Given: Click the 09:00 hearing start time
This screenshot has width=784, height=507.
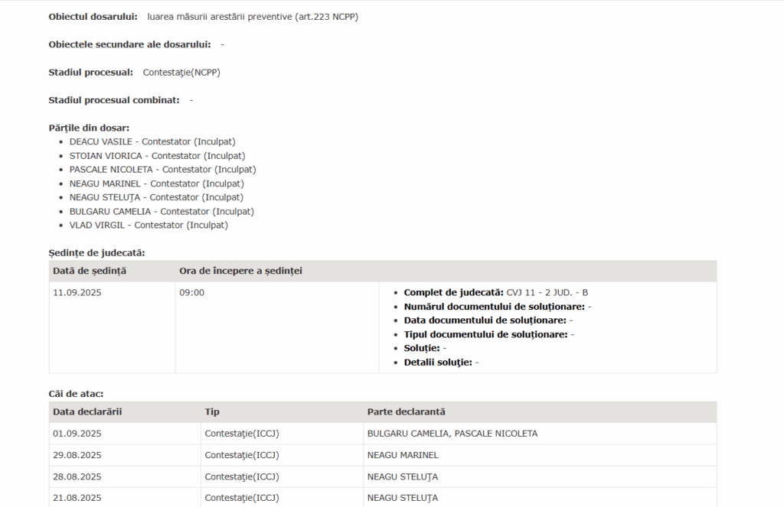Looking at the screenshot, I should [192, 293].
